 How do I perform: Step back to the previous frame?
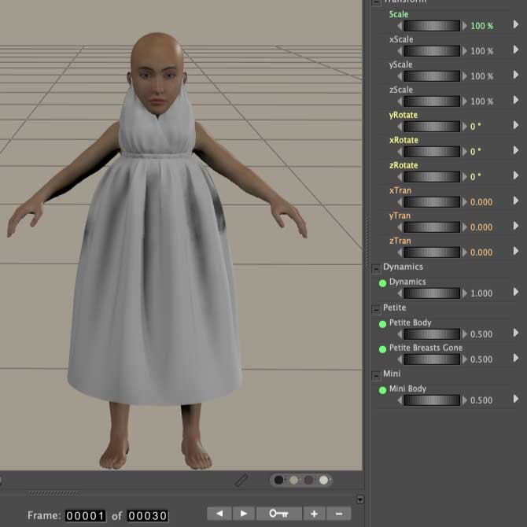(219, 514)
